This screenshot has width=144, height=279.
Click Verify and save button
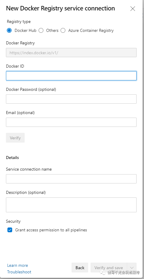coord(109,268)
